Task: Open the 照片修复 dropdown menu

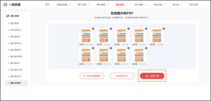Action: 140,5
